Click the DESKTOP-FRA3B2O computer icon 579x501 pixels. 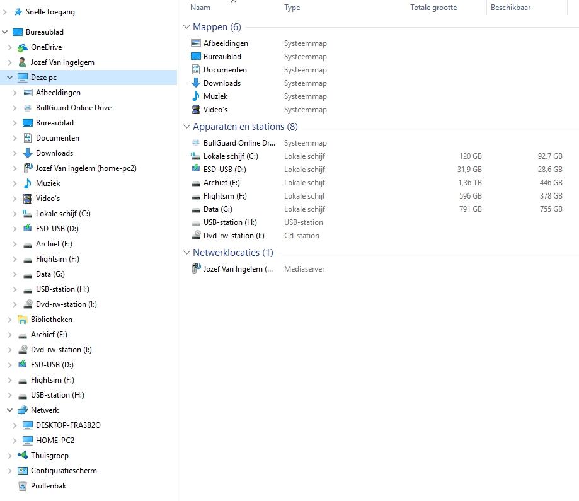coord(28,425)
